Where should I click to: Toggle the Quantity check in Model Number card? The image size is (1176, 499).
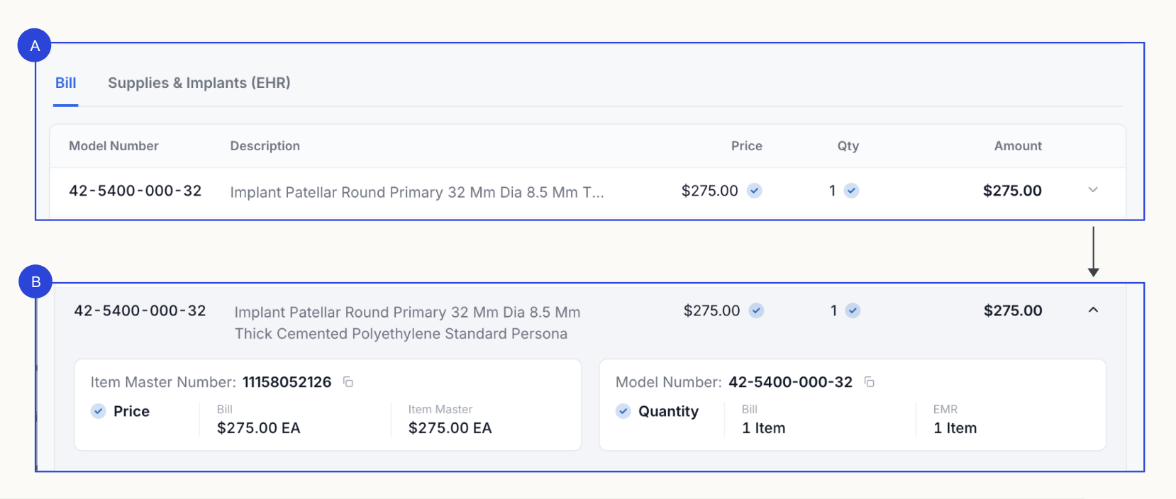coord(623,411)
